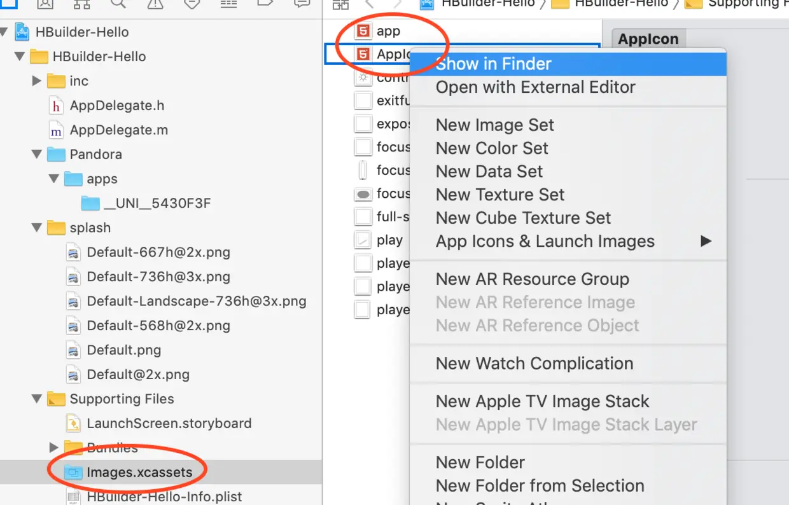Click the focus asset with the tall narrow icon
Viewport: 789px width, 505px height.
[363, 170]
